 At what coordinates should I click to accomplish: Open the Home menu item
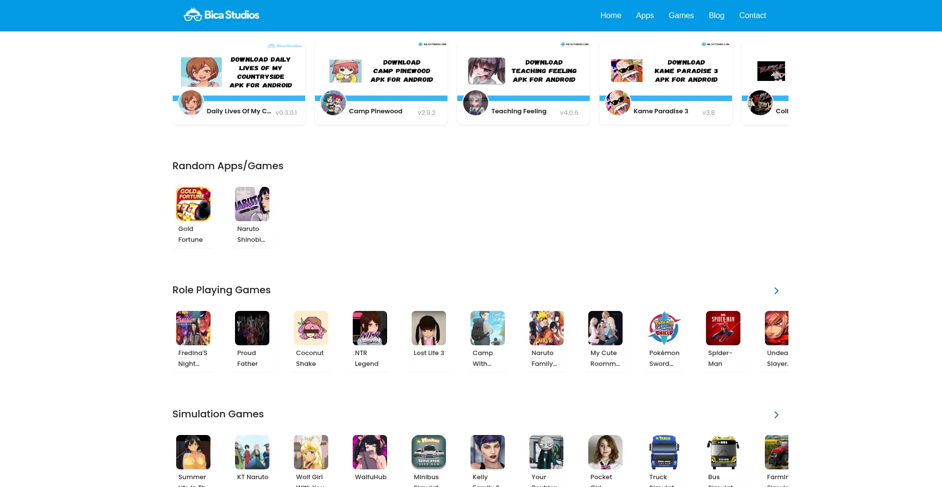click(x=611, y=16)
